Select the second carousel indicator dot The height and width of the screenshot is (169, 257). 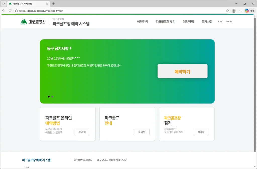pos(52,96)
